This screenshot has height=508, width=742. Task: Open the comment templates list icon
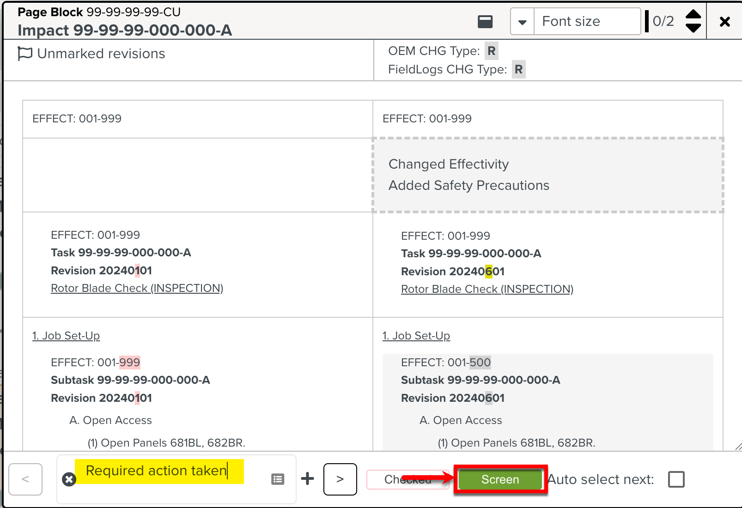(278, 479)
